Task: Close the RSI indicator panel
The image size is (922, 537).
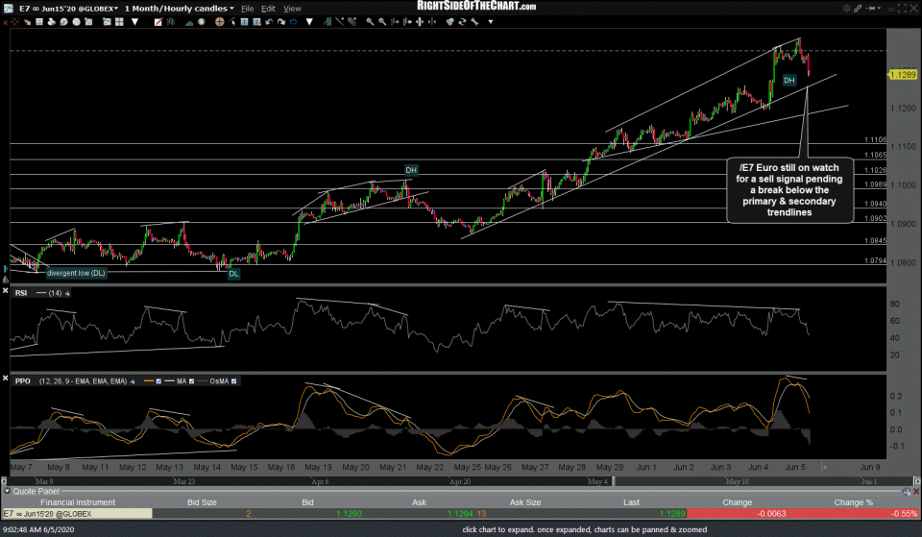Action: click(x=6, y=292)
